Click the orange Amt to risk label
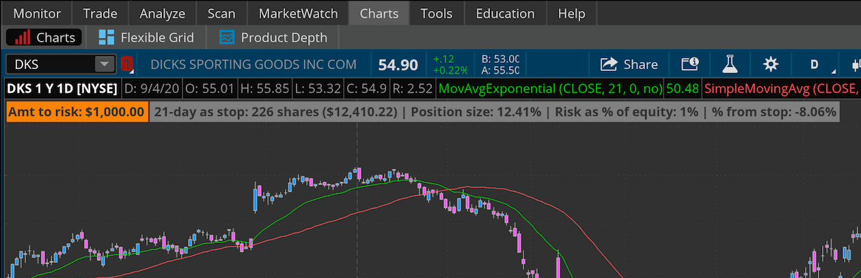 click(77, 111)
